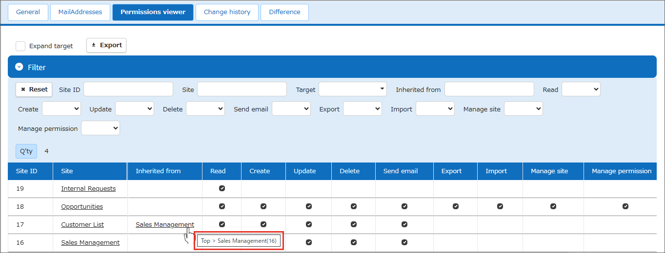Image resolution: width=665 pixels, height=253 pixels.
Task: Enable the Expand target checkbox
Action: click(x=20, y=46)
